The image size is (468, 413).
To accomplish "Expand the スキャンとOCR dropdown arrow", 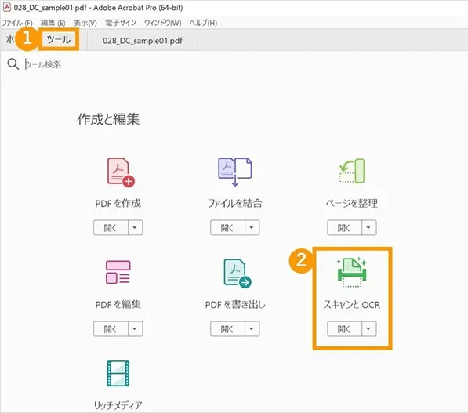I will pyautogui.click(x=369, y=329).
